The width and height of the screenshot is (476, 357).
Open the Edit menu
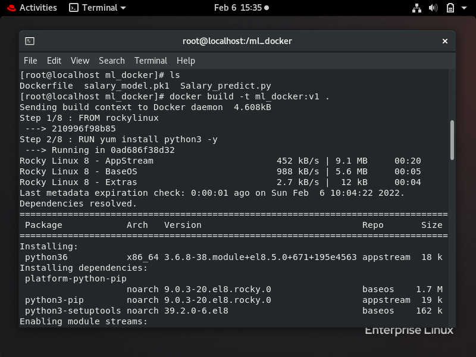click(54, 61)
